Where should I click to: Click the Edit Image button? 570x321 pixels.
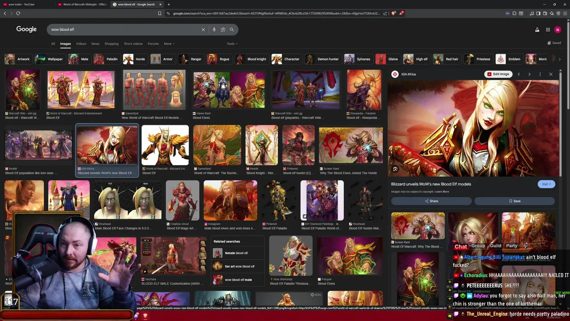click(498, 74)
